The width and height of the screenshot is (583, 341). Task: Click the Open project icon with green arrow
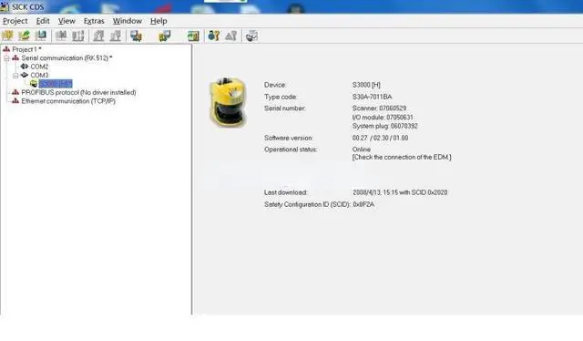(x=25, y=36)
